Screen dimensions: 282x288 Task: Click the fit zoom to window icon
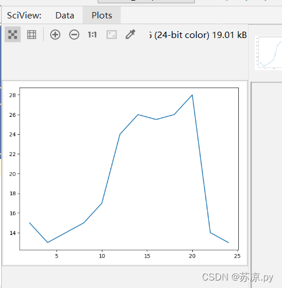coord(112,35)
